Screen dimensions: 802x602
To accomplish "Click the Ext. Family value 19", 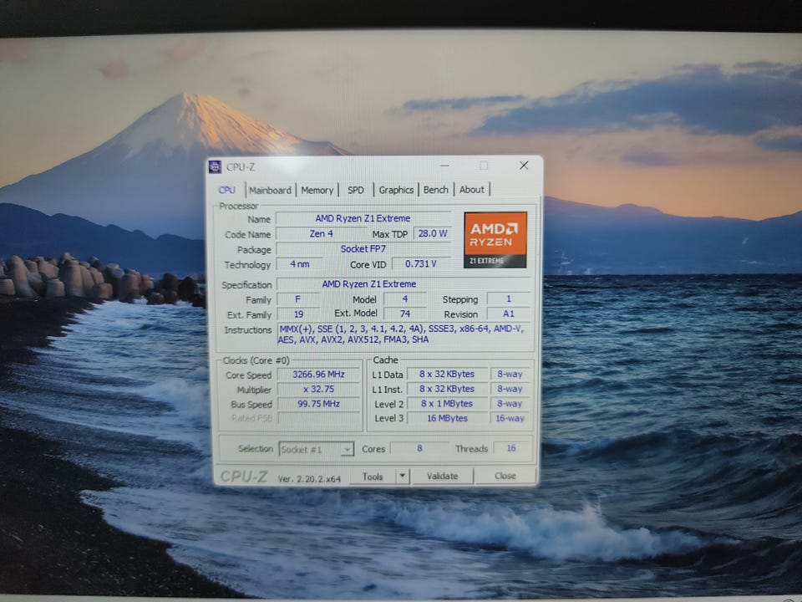I will (x=299, y=314).
